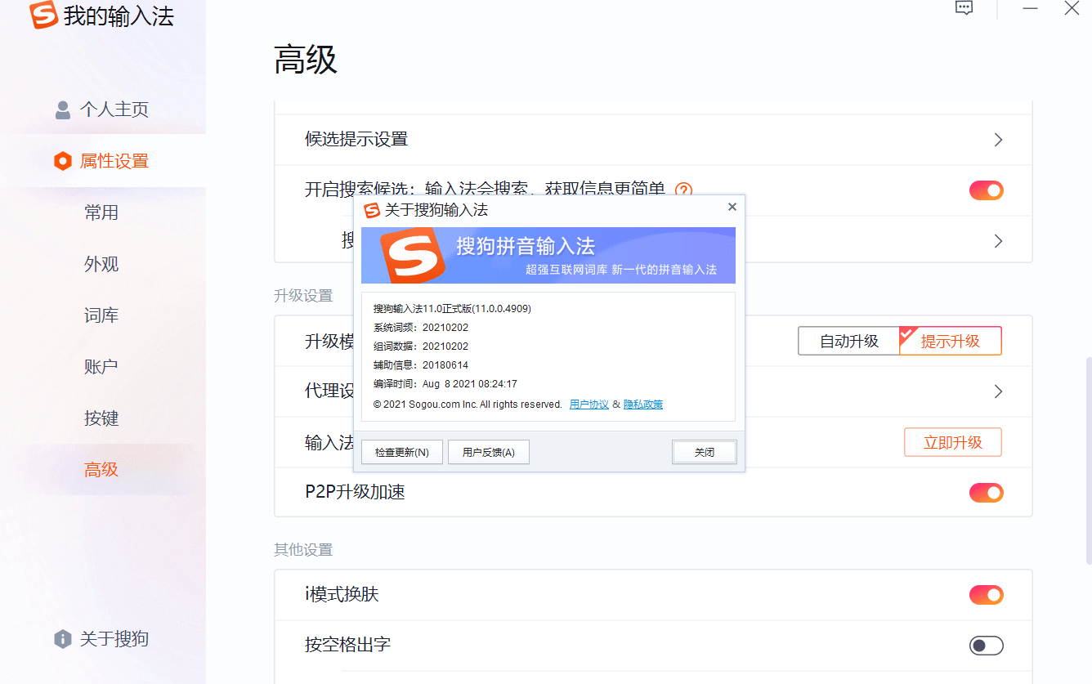Click the person icon next to 个人主页

[63, 110]
